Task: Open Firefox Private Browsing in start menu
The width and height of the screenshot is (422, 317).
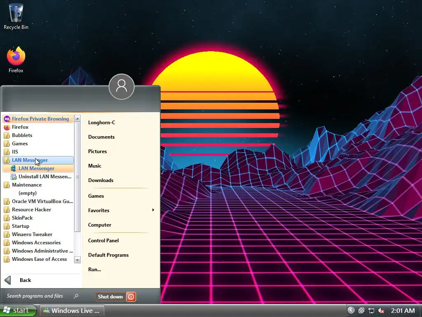Action: (x=38, y=118)
